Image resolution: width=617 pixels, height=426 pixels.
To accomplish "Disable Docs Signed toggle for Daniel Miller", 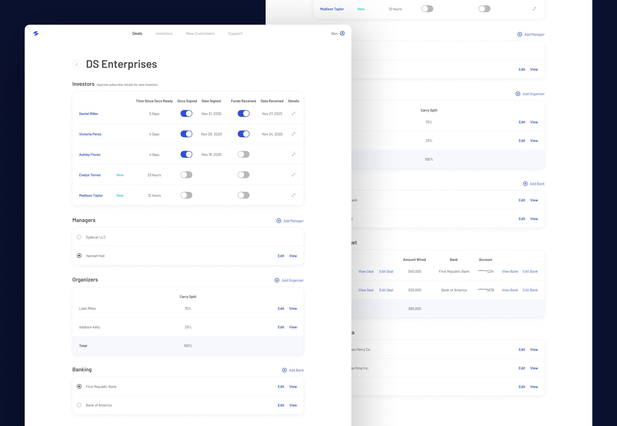I will pos(186,114).
